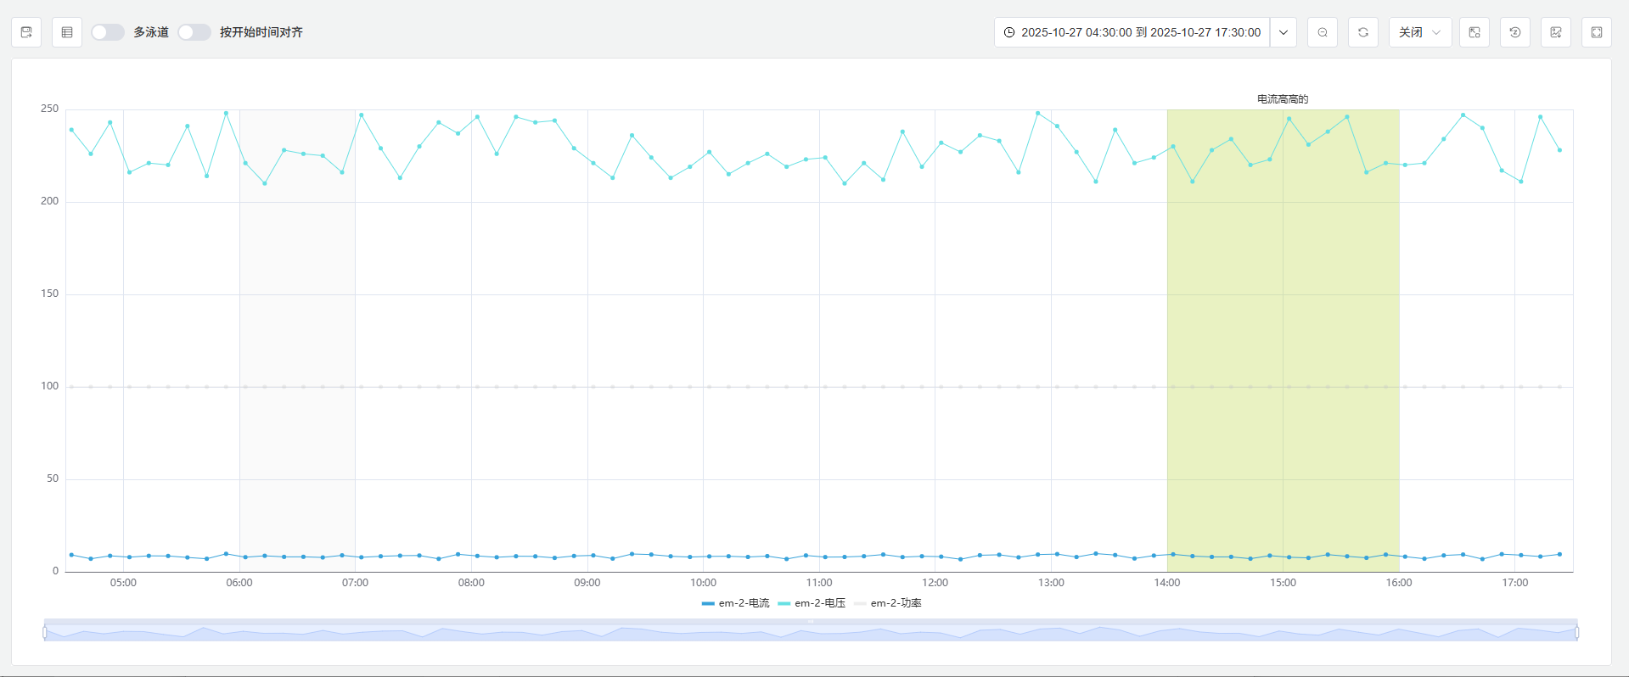Enter fullscreen with the expand icon

[x=1597, y=32]
